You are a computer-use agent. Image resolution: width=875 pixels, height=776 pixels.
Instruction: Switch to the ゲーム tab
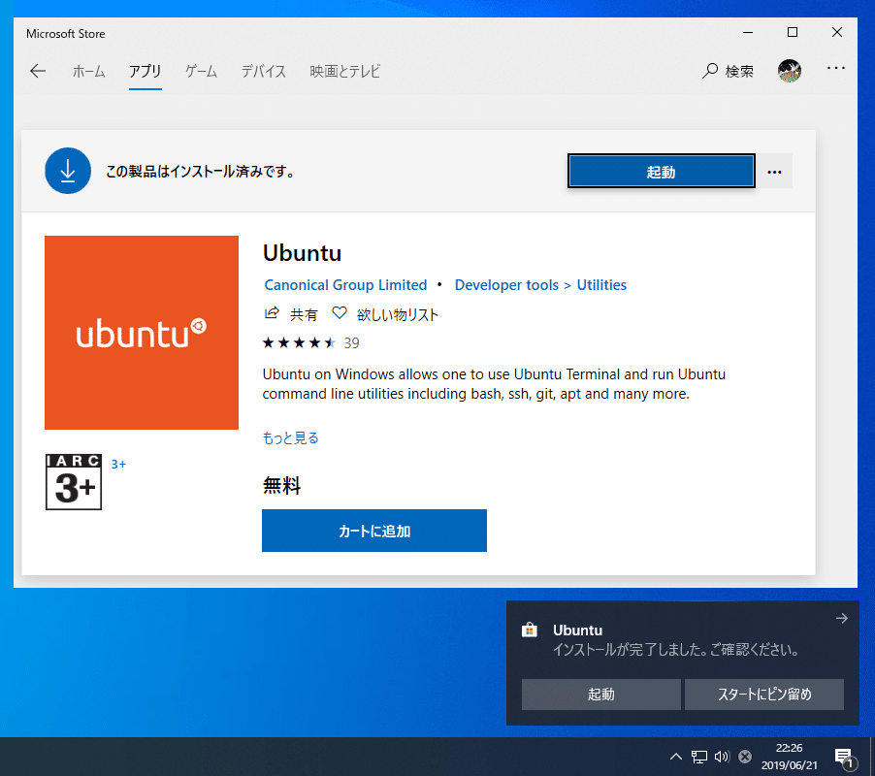click(200, 71)
